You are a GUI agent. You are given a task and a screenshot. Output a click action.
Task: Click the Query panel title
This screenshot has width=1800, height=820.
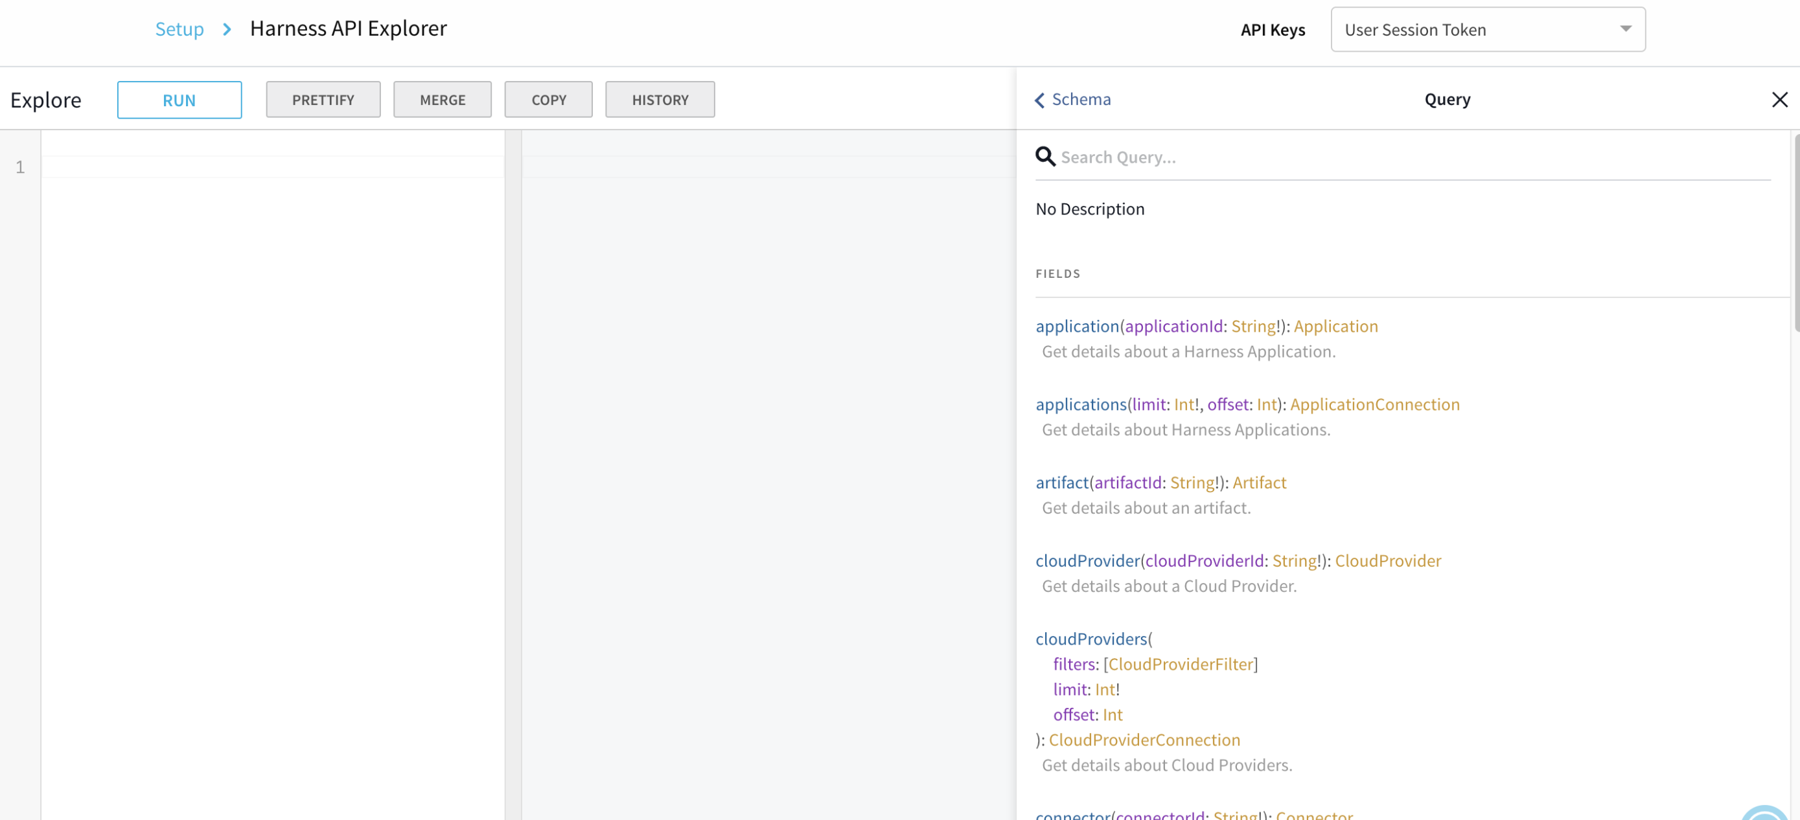1447,99
